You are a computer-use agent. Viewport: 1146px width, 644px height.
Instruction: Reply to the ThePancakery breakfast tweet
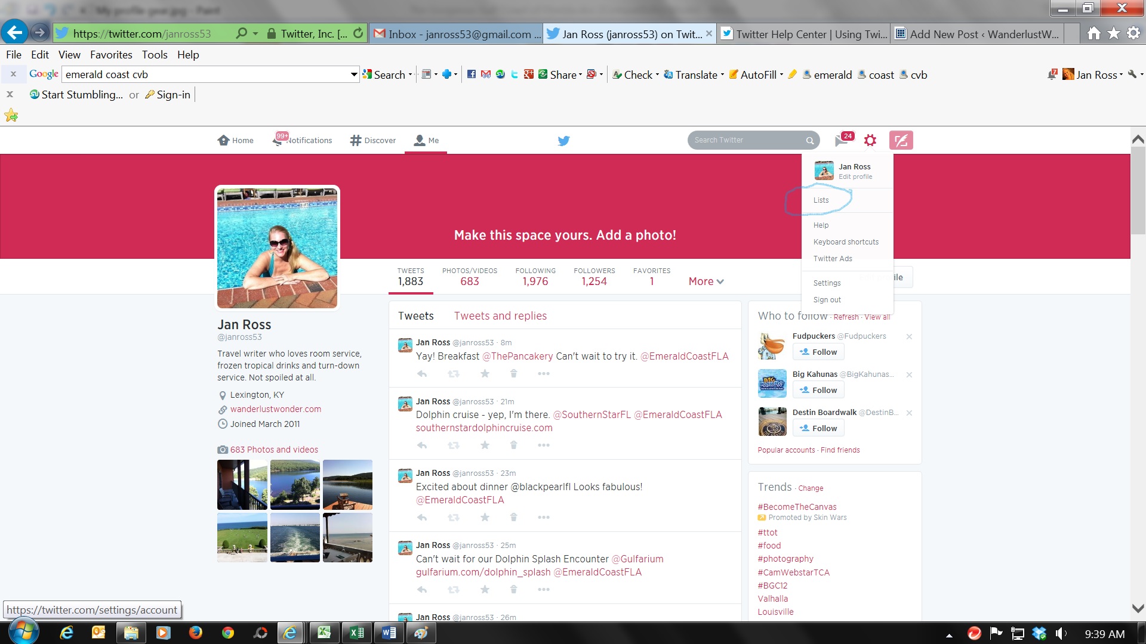point(422,374)
